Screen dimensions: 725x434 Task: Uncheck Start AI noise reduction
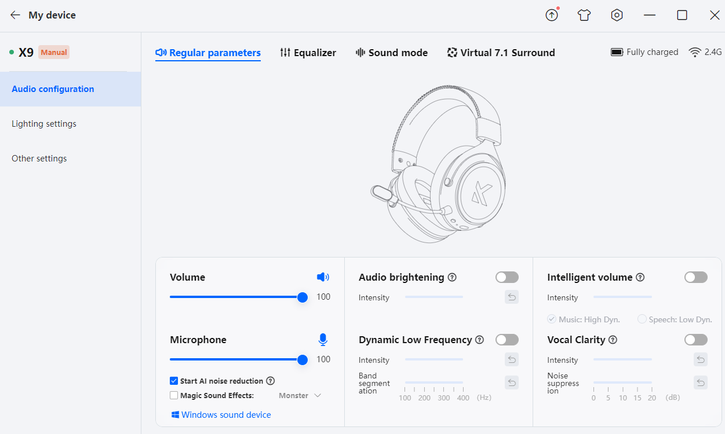click(174, 381)
